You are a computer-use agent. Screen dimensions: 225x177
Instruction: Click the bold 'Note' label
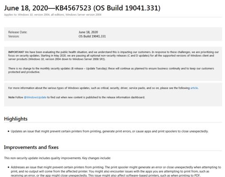tap(12, 97)
